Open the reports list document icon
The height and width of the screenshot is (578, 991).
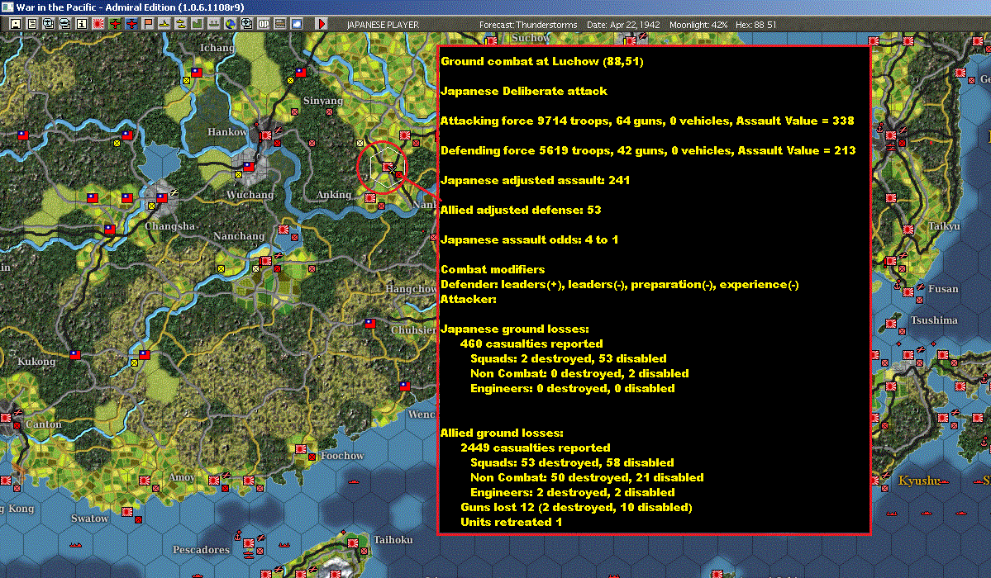tap(32, 24)
